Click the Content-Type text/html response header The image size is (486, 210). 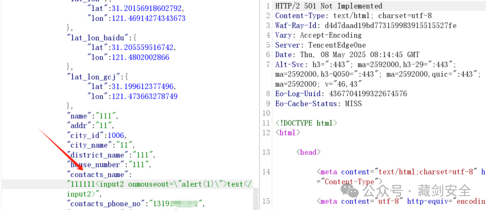click(x=353, y=15)
